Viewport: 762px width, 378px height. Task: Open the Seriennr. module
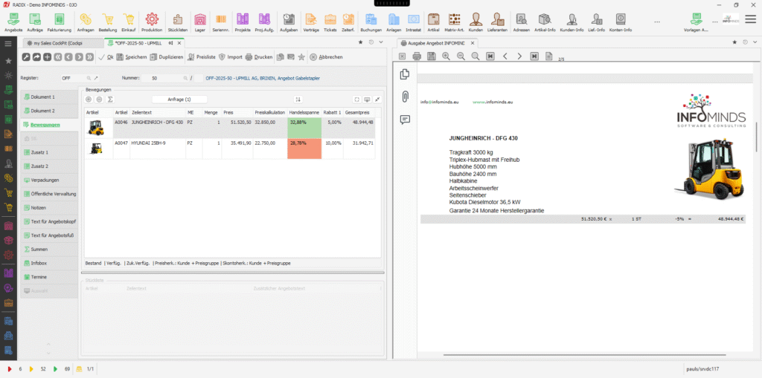(221, 22)
